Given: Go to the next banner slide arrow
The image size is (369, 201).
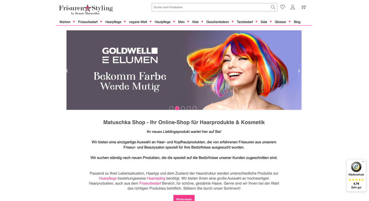Looking at the screenshot, I should [x=299, y=71].
